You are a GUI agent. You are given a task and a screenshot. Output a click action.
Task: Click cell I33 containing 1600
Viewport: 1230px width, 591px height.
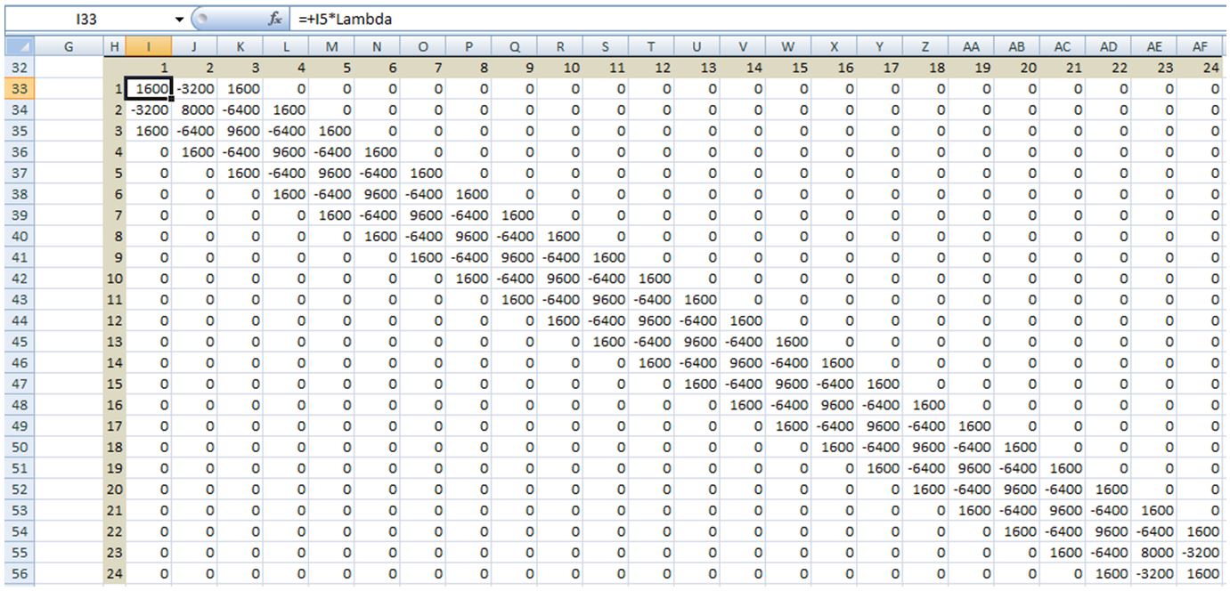(x=148, y=89)
